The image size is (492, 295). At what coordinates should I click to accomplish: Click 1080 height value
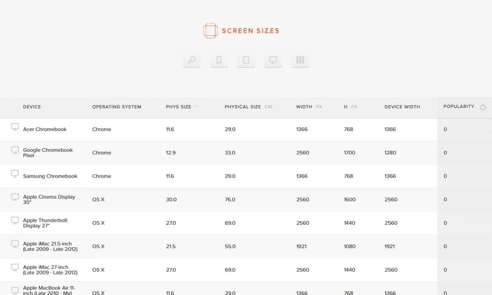(350, 246)
